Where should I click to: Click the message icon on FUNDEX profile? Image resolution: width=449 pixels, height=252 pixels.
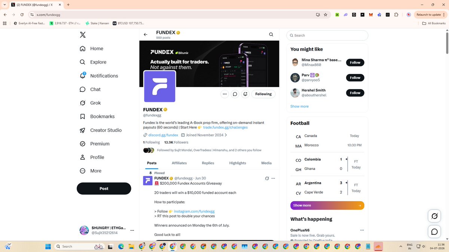(x=235, y=94)
